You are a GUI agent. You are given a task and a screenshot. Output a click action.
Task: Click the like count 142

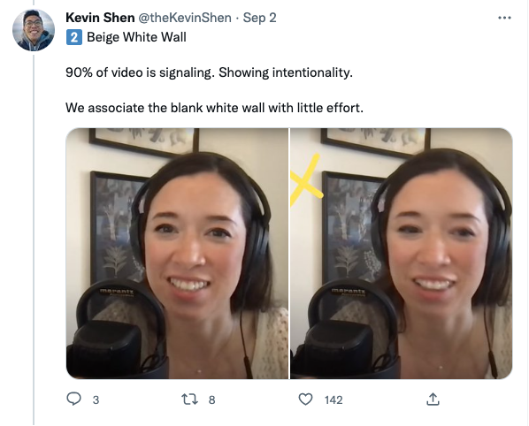tap(333, 399)
